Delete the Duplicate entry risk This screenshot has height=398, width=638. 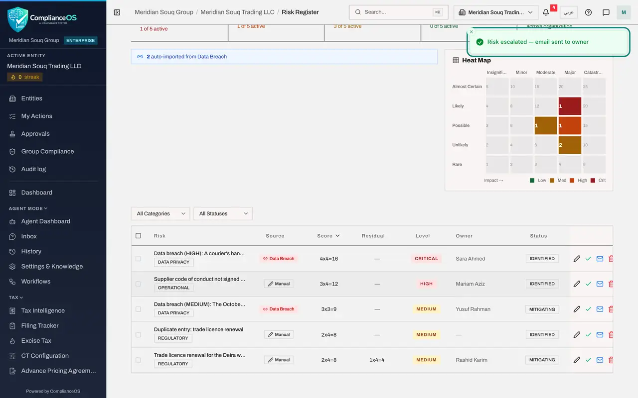(611, 335)
